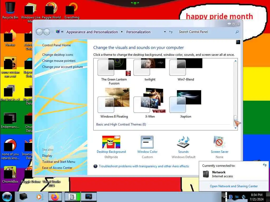Viewport: 270px width, 202px height.
Task: Open Firefox from the taskbar
Action: [55, 197]
